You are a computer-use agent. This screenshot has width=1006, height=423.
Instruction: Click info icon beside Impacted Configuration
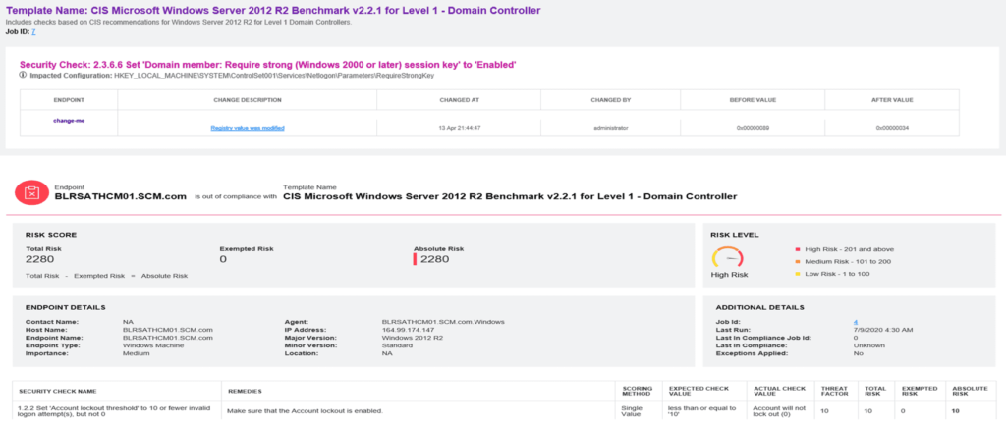pos(24,75)
